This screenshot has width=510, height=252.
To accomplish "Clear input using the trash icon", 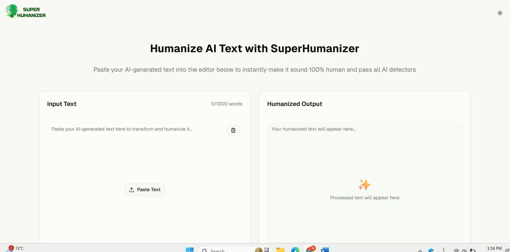I will [233, 130].
